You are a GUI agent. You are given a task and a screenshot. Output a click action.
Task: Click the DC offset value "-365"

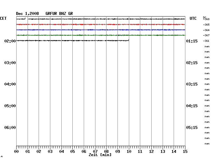(206, 25)
